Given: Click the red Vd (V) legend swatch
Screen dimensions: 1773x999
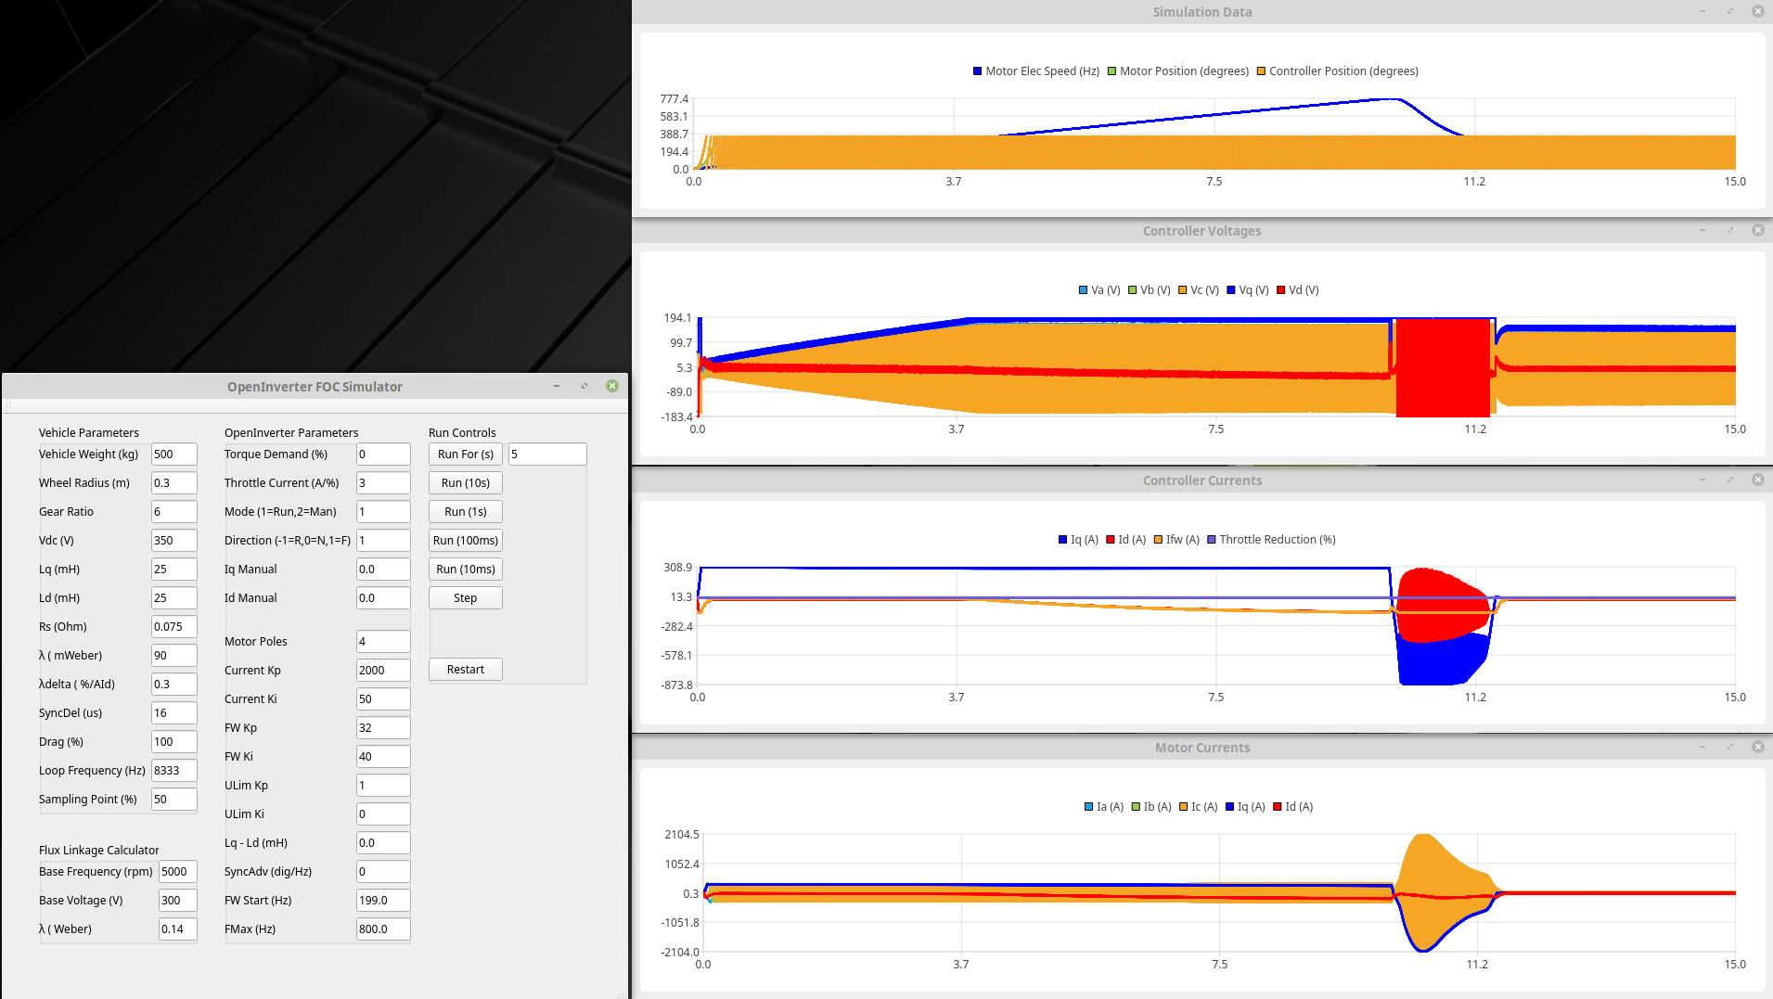Looking at the screenshot, I should 1281,290.
